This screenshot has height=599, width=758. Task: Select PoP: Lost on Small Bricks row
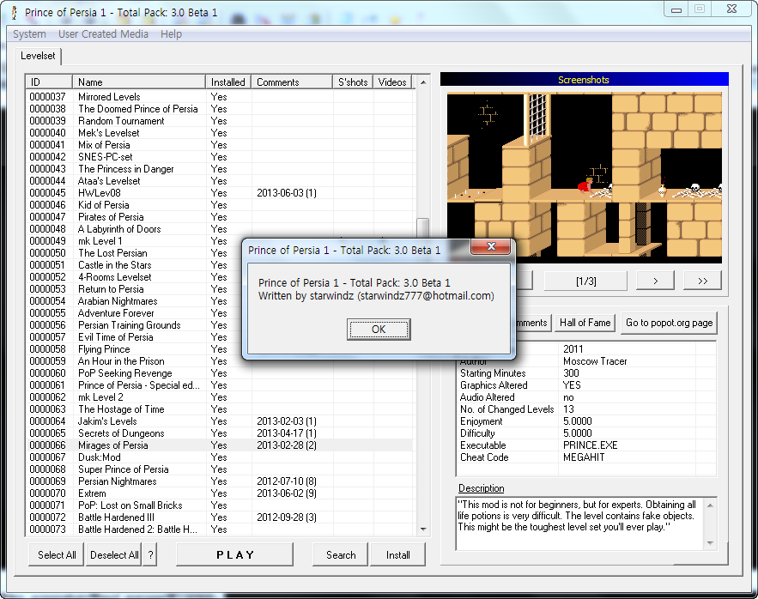click(x=220, y=505)
